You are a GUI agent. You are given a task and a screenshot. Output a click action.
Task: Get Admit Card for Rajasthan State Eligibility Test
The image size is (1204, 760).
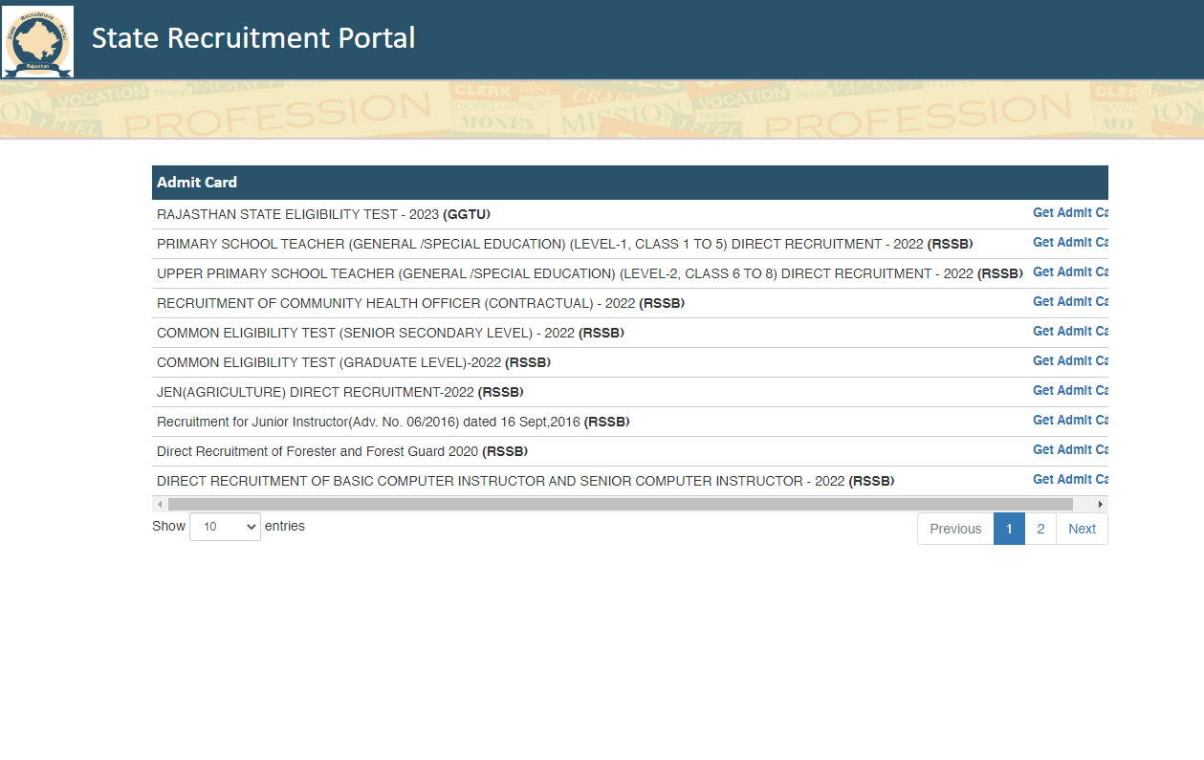[1069, 213]
